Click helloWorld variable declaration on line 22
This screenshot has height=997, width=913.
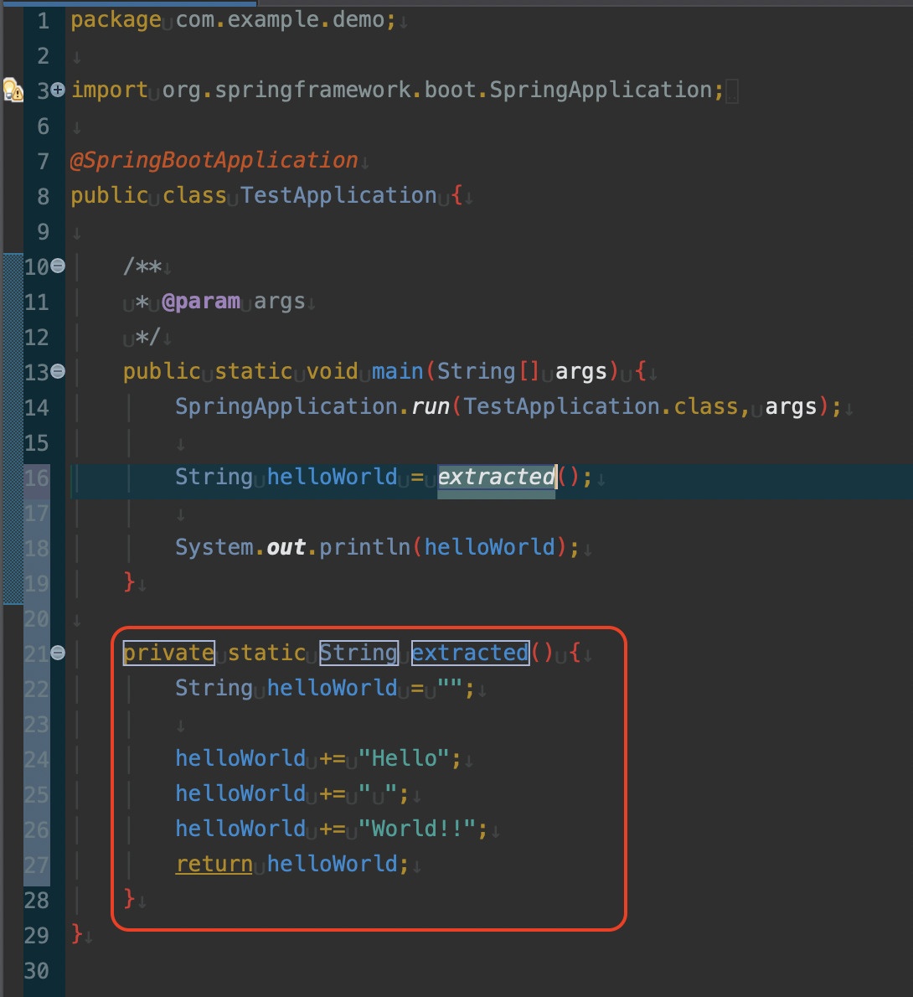(332, 688)
